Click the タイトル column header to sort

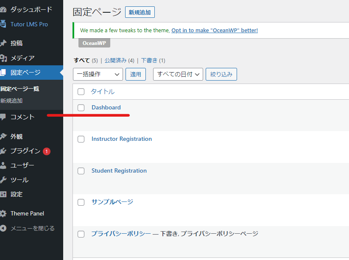pyautogui.click(x=103, y=92)
